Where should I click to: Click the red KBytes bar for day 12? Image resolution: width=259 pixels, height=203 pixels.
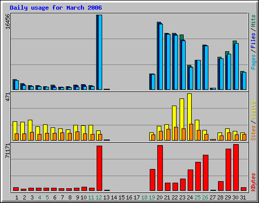99,168
